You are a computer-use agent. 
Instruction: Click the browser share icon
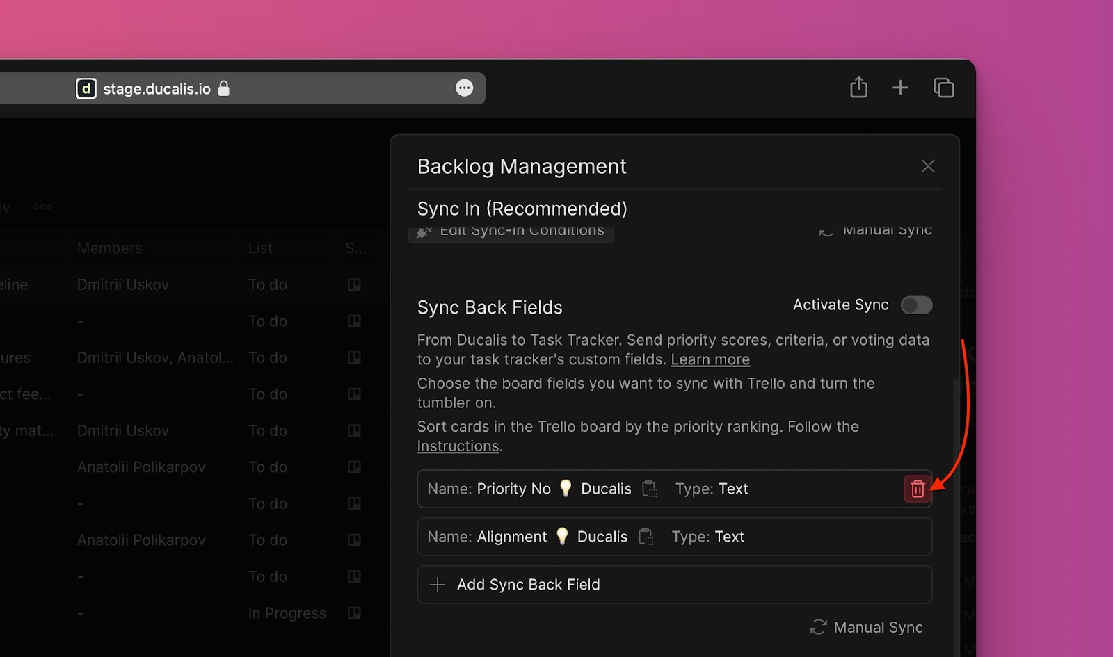(858, 88)
